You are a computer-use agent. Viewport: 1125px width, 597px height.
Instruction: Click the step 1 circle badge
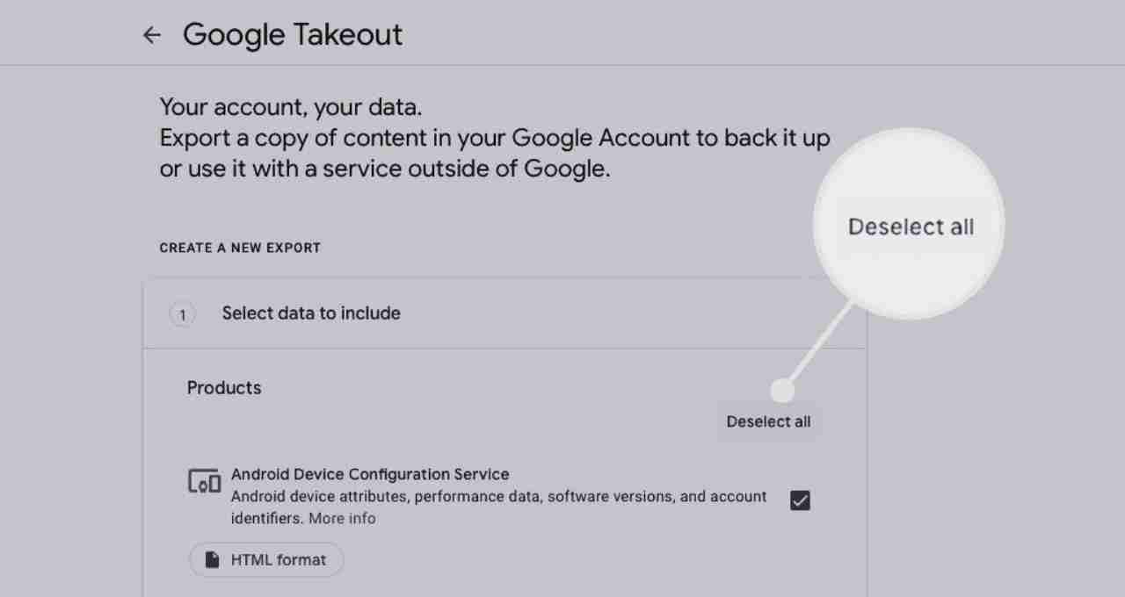pos(182,313)
